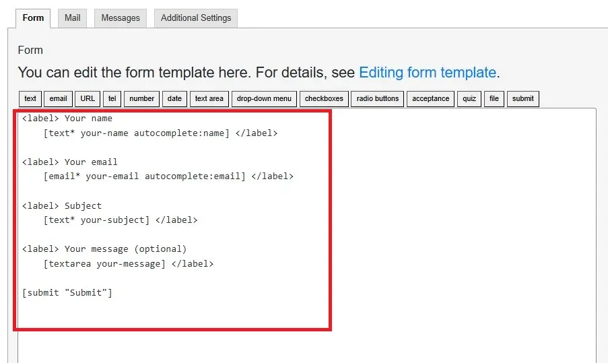
Task: Click the checkboxes tag button
Action: 324,99
